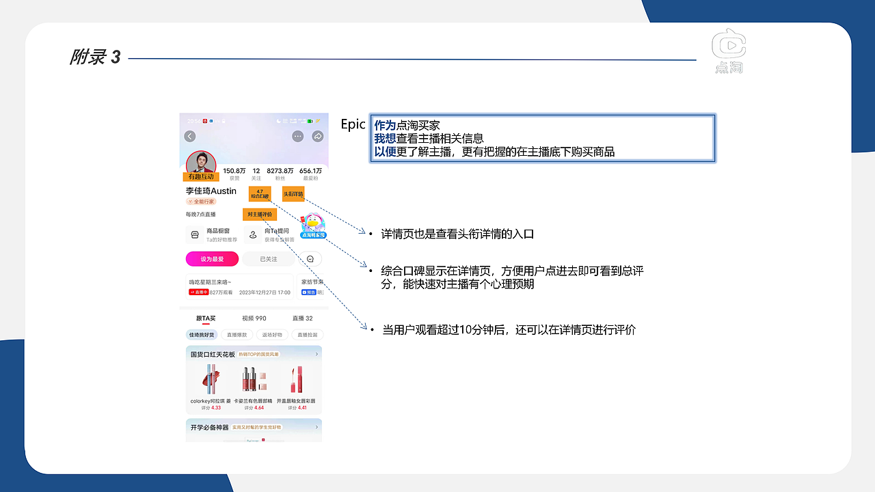Screen dimensions: 875x492
Task: Open the three-dot more options menu
Action: pos(298,137)
